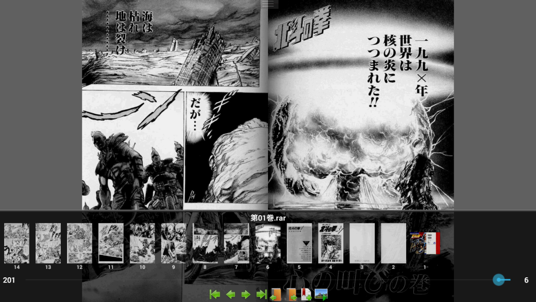Jump to page thumbnail 11
Viewport: 536px width, 302px height.
[111, 243]
